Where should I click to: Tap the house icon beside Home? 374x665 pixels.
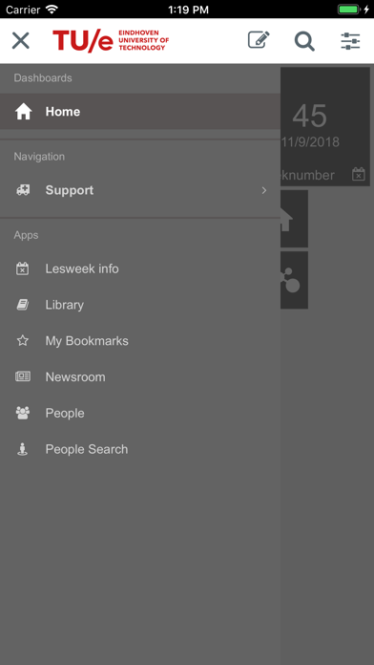click(23, 112)
